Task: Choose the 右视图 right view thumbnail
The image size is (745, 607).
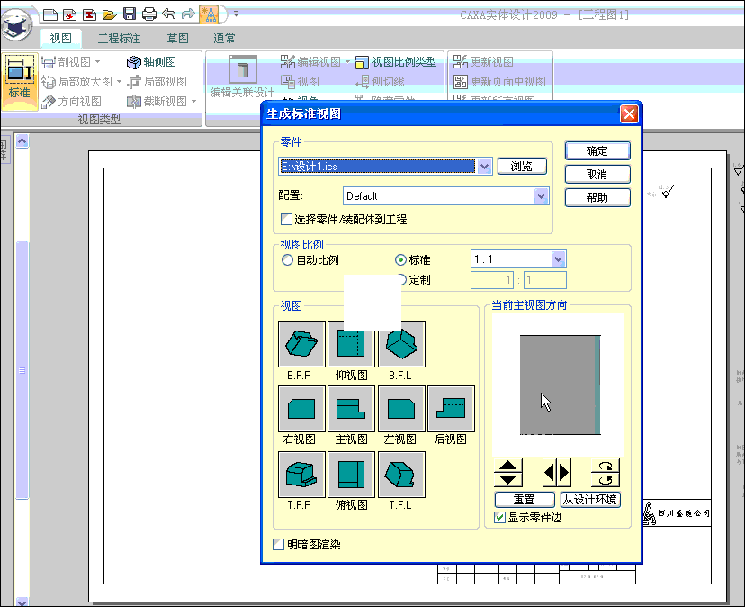Action: click(x=301, y=409)
